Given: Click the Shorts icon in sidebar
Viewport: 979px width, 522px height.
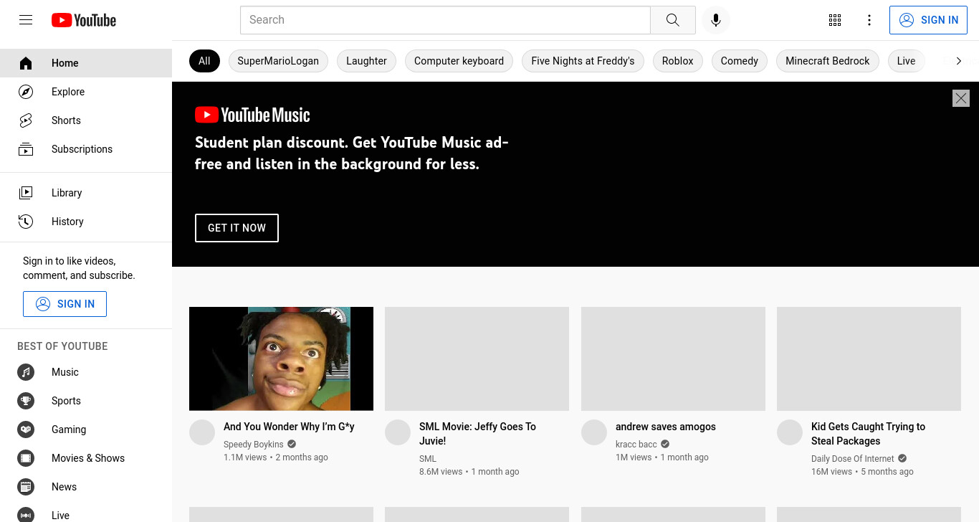Looking at the screenshot, I should (x=26, y=120).
